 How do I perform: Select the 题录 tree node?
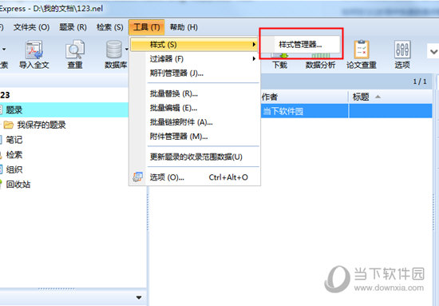pos(14,109)
